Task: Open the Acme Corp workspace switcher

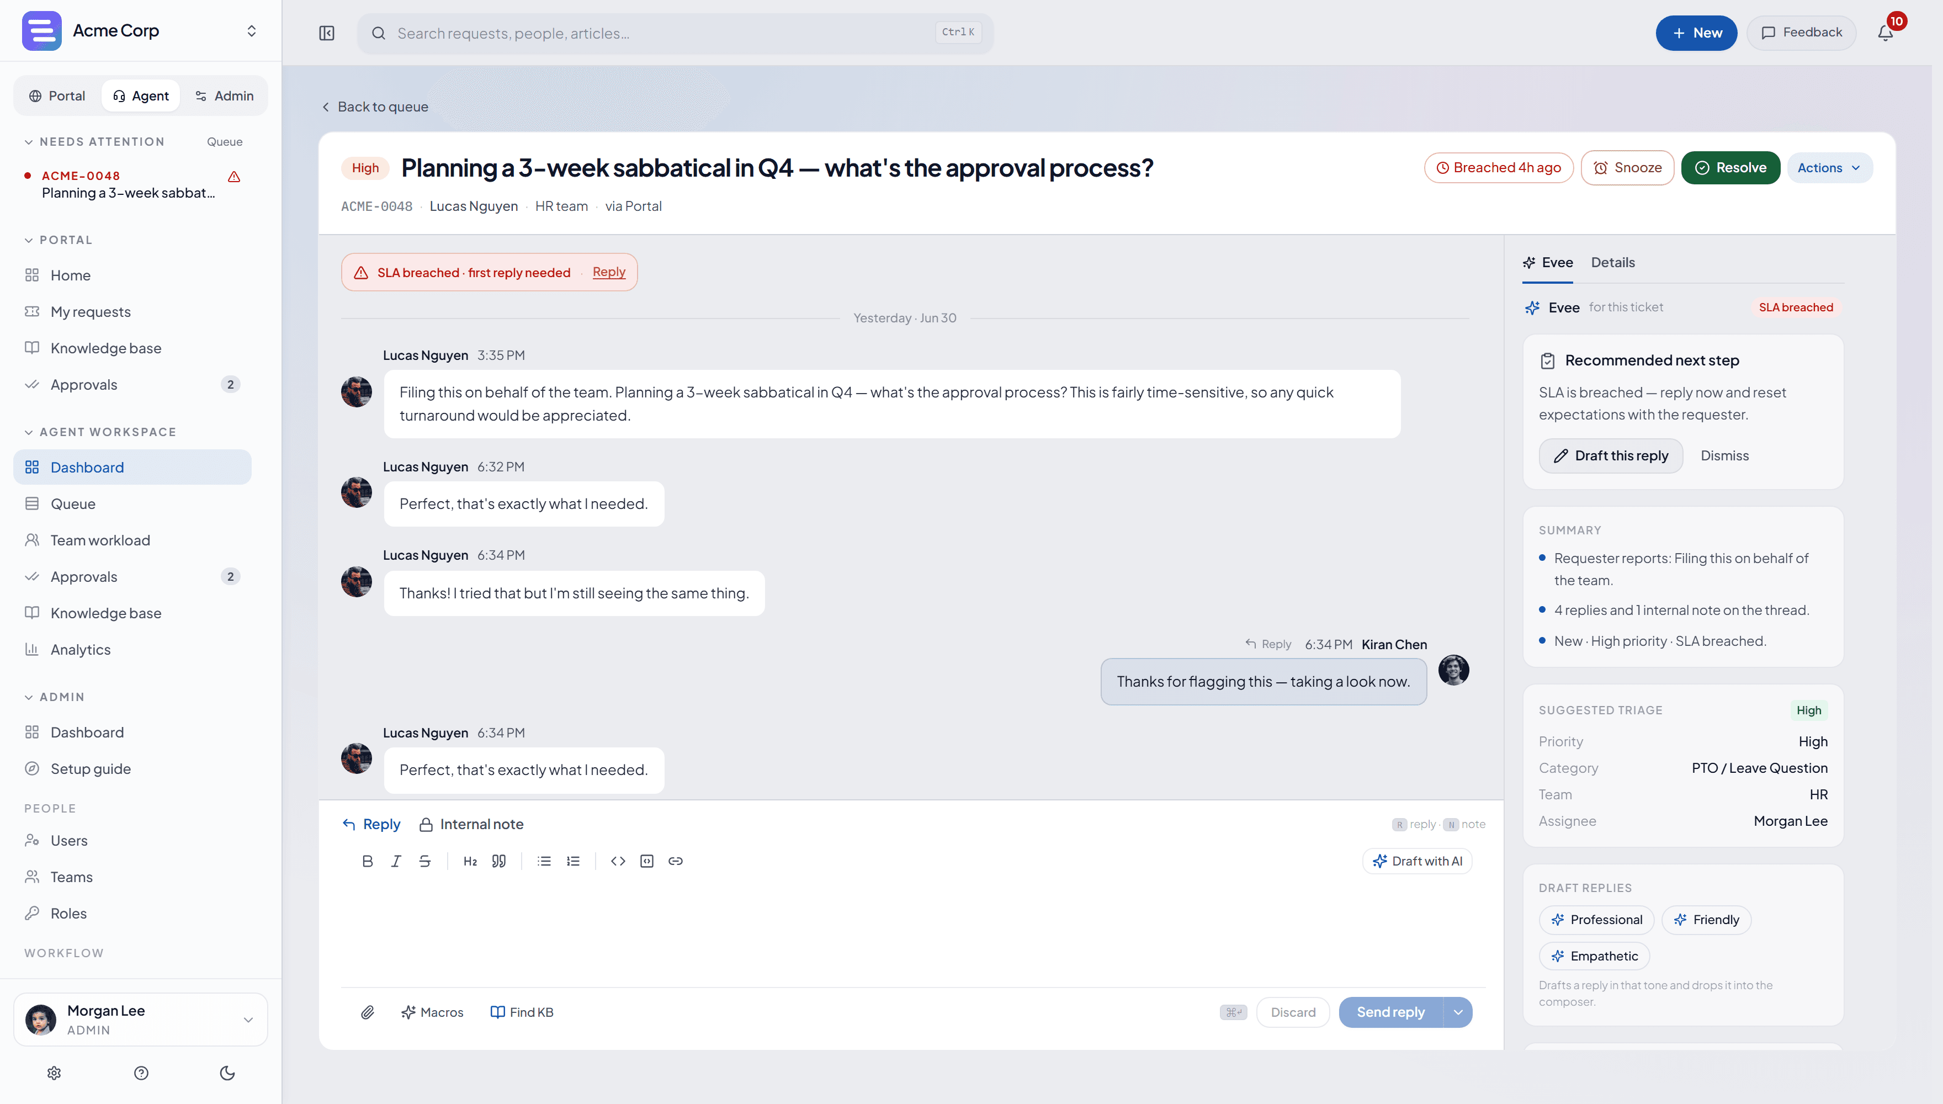Action: point(252,31)
